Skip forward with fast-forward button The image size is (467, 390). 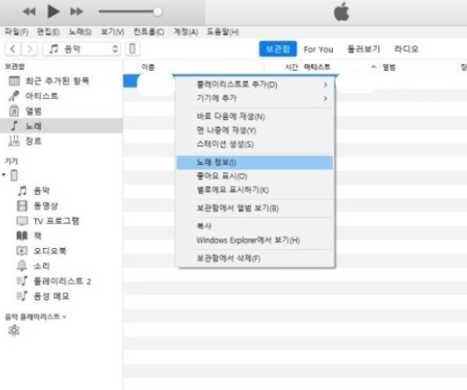point(76,11)
